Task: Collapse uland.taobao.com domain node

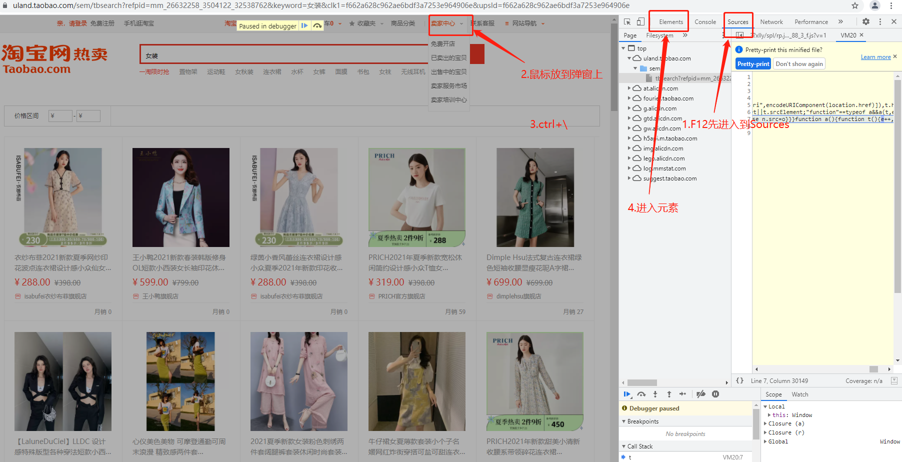Action: 629,58
